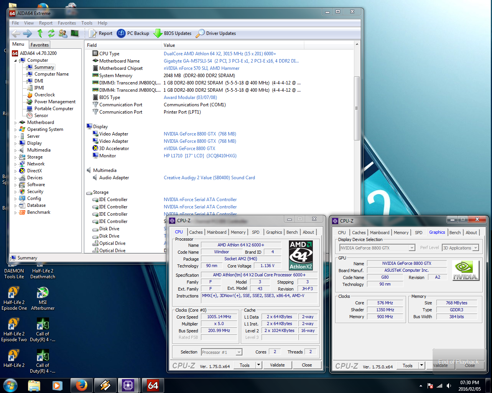The width and height of the screenshot is (492, 393).
Task: Click Validate in left CPU-Z window
Action: [277, 365]
